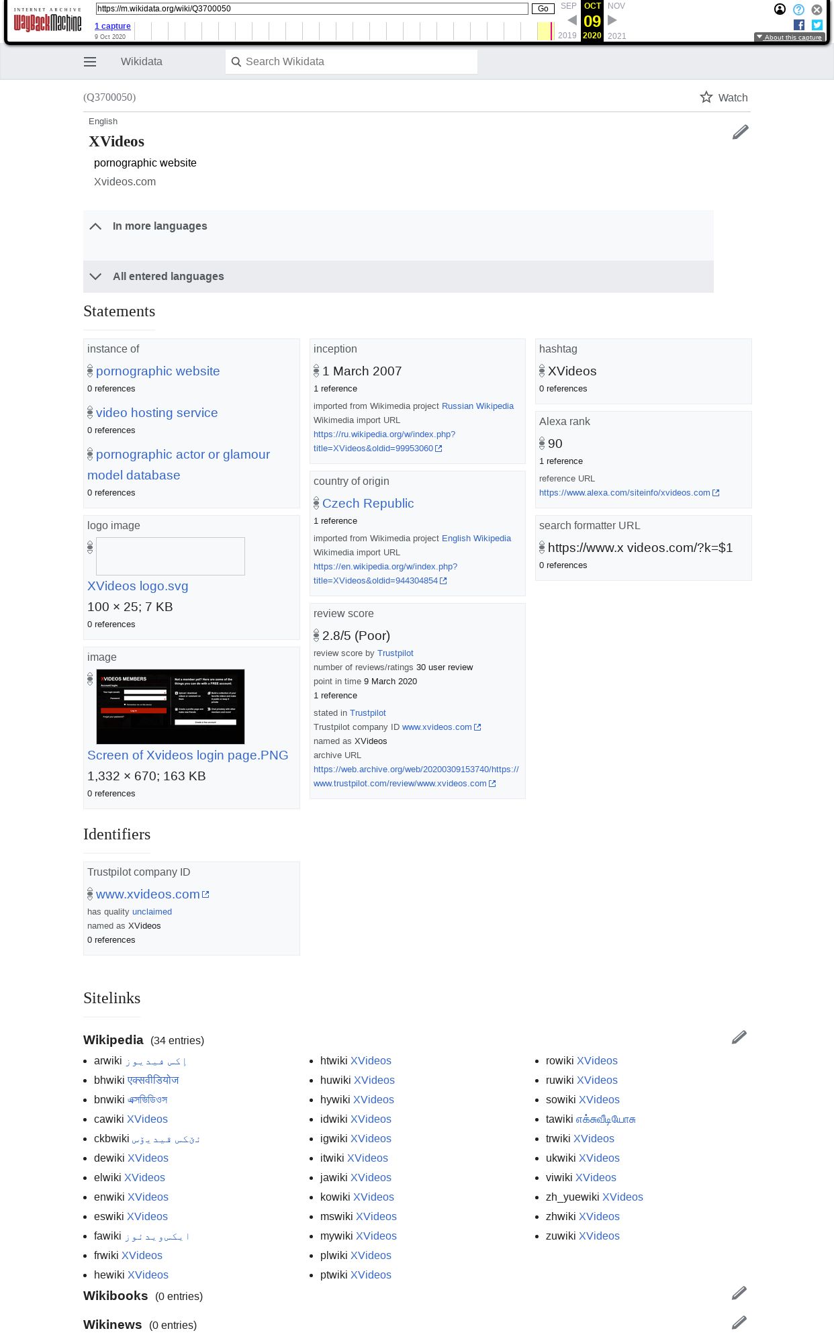Open Screen of Xvideos login page.PNG link
The image size is (834, 1343).
point(188,755)
